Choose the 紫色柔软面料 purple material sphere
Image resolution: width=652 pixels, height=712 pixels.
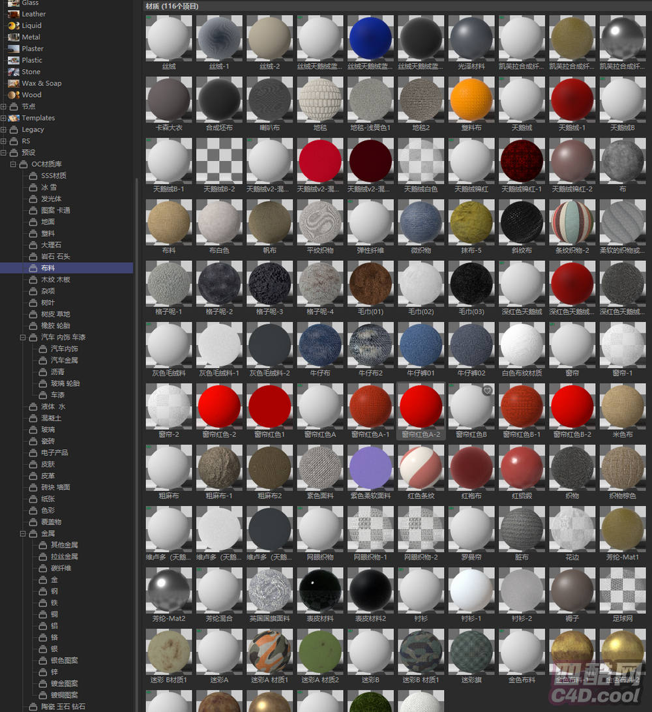370,468
